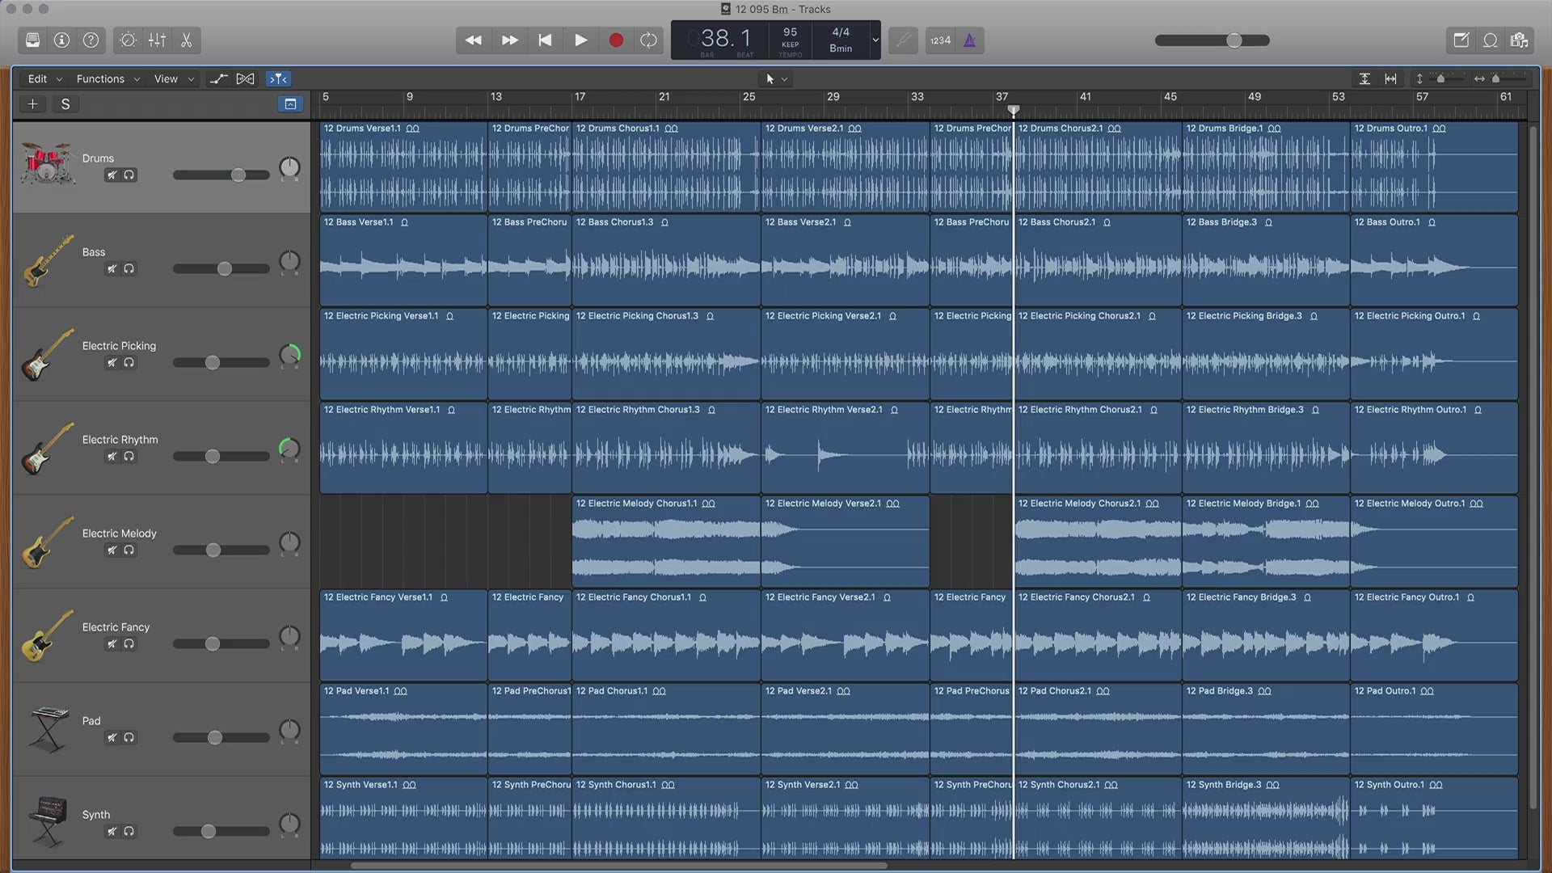Image resolution: width=1552 pixels, height=873 pixels.
Task: Open the Loop Browser icon
Action: (1491, 40)
